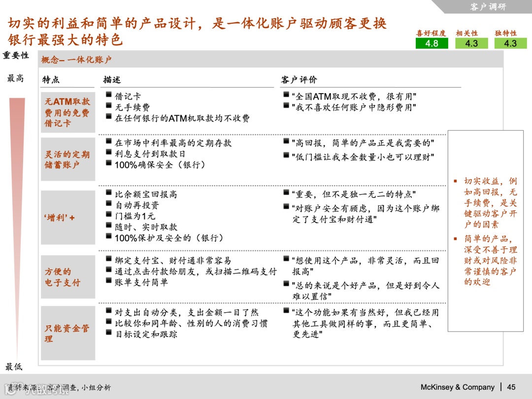Click the bullet starting 通过点击付款给朋友
Viewport: 532px width, 399px height.
pos(196,271)
